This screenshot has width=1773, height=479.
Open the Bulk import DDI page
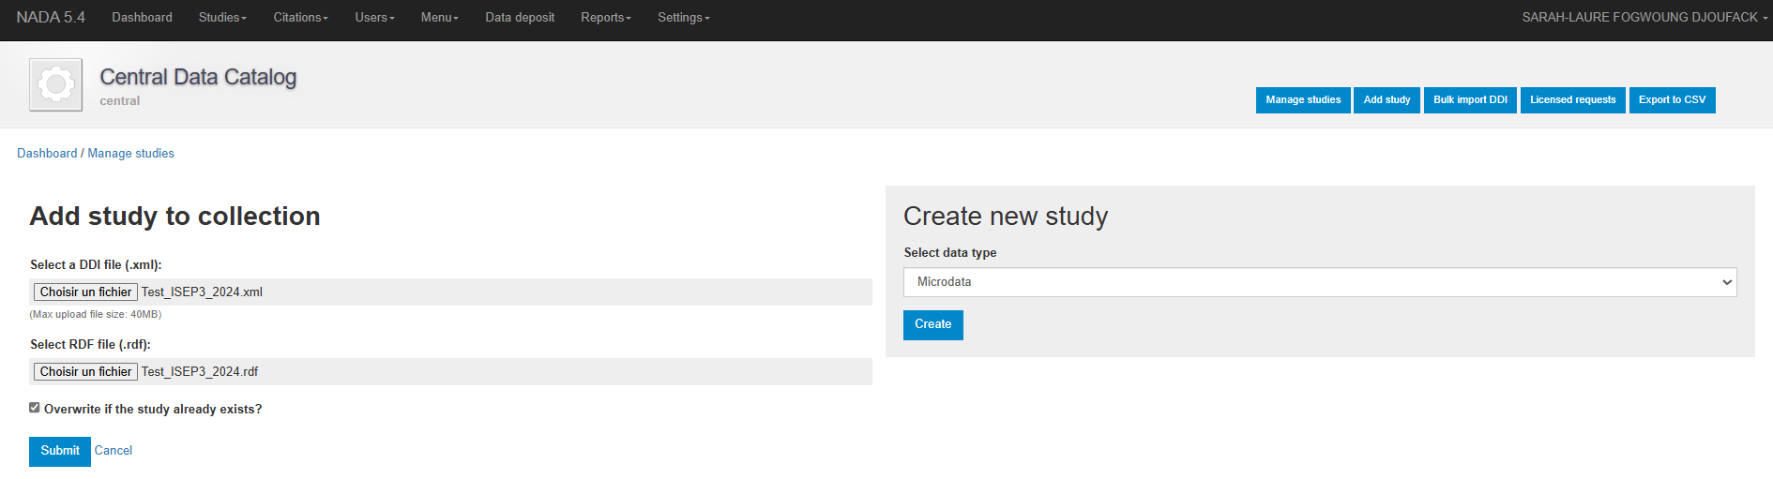point(1470,100)
